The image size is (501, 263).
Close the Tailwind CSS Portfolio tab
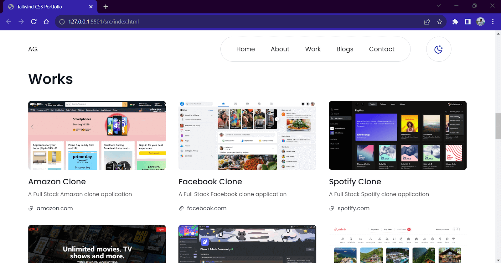pyautogui.click(x=91, y=7)
